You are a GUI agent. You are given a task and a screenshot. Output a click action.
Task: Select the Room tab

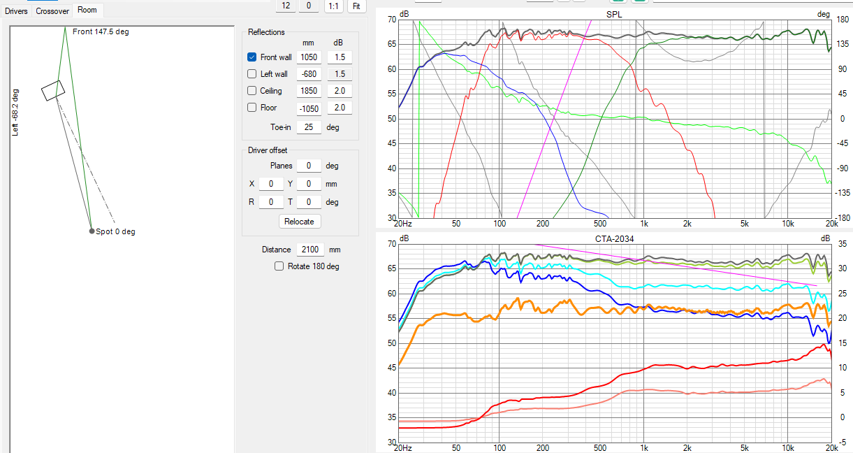(87, 10)
